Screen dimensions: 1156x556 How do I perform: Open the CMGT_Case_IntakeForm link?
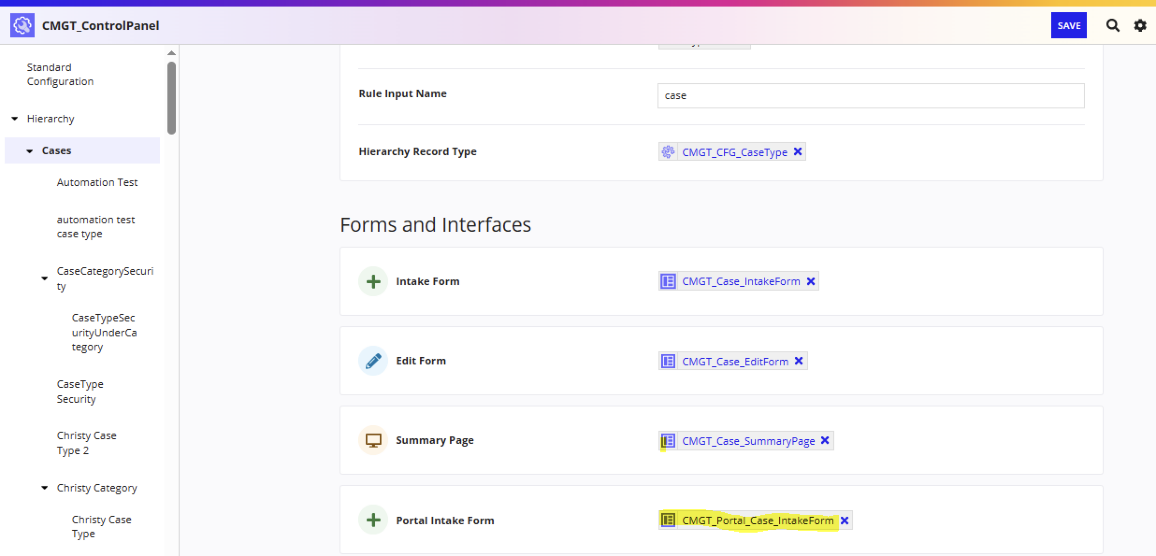click(741, 281)
